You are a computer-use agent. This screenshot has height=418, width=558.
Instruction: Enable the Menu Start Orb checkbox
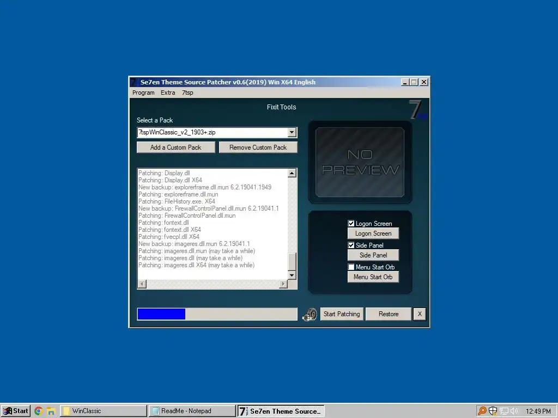[351, 267]
